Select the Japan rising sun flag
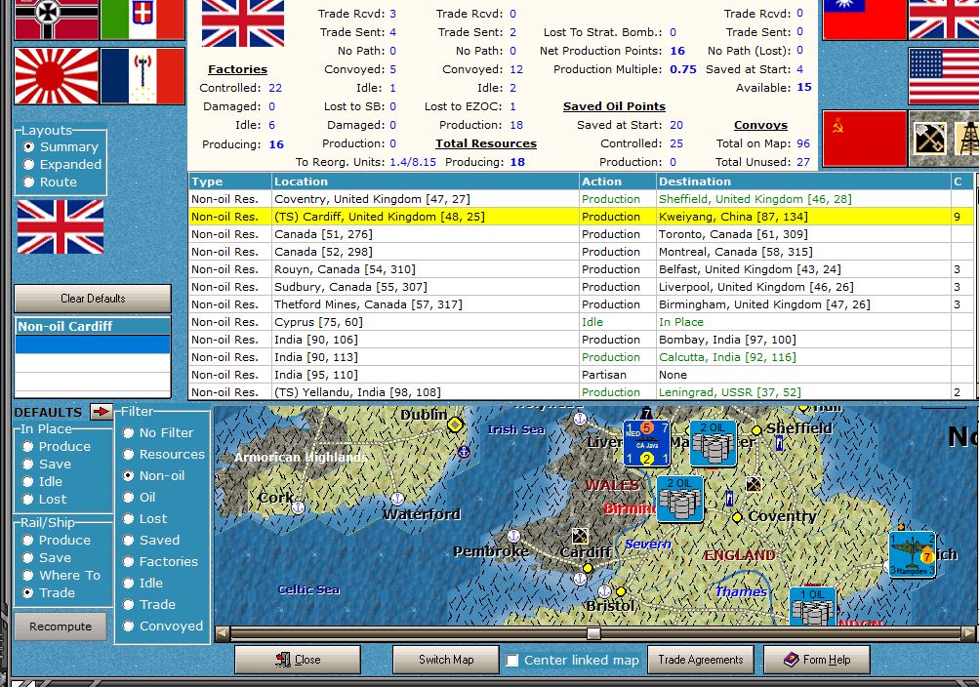This screenshot has height=687, width=979. click(57, 76)
